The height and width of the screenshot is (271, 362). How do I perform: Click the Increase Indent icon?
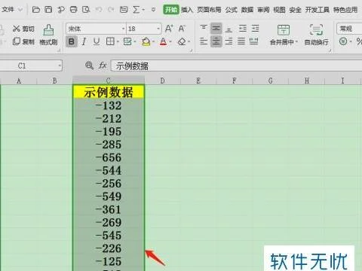255,29
